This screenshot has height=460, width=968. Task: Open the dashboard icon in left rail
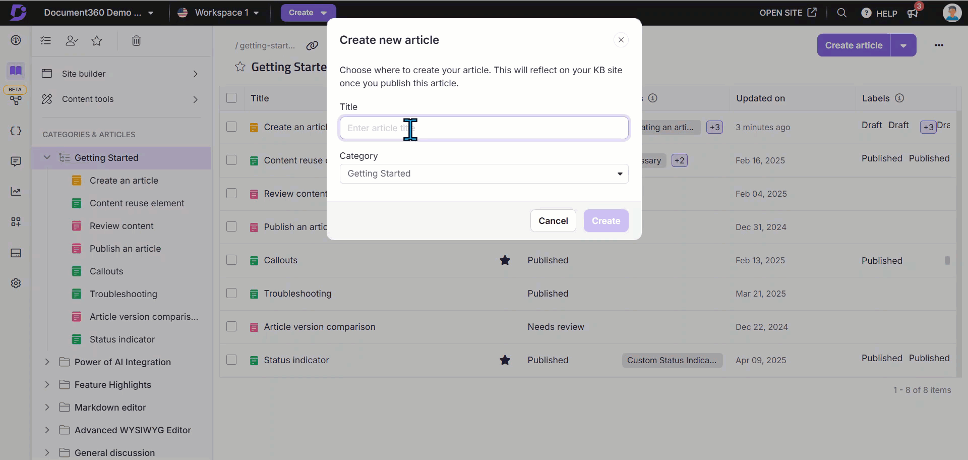tap(16, 40)
